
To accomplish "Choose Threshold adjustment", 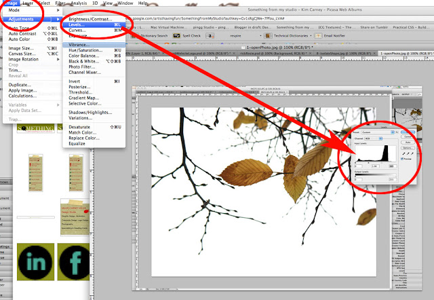I will [x=94, y=92].
